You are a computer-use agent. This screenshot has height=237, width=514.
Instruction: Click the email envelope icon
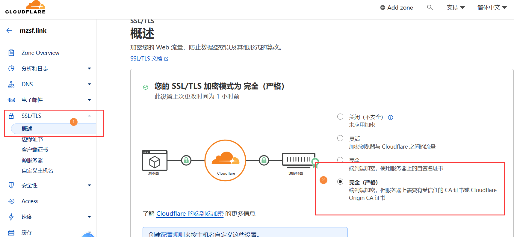click(x=11, y=100)
